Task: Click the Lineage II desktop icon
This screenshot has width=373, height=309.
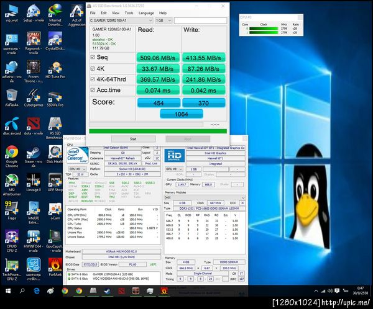Action: 34,182
